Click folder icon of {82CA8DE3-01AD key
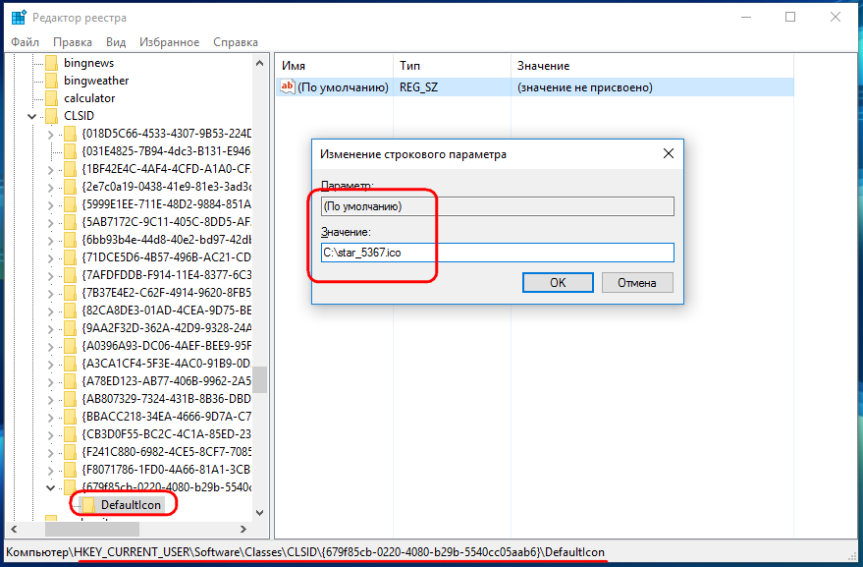 [x=70, y=311]
